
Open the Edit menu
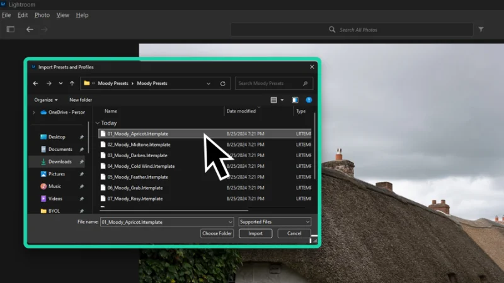tap(23, 15)
